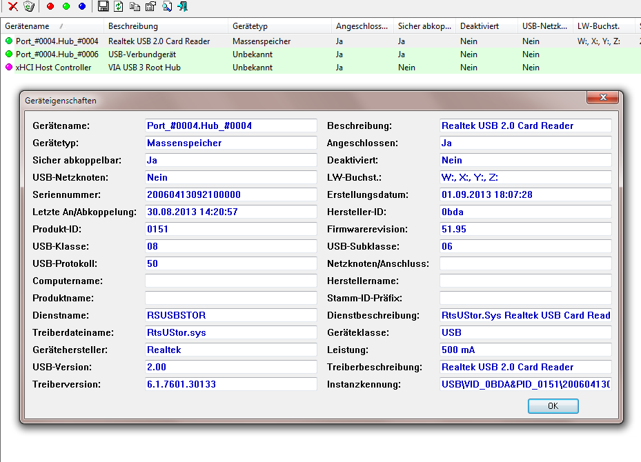The width and height of the screenshot is (641, 462).
Task: Click the Leistung field 500 mA
Action: [x=526, y=350]
